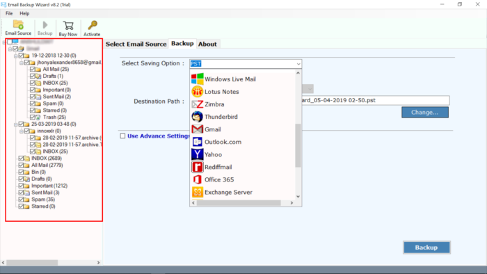Uncheck the Important (1212) checkbox

(21, 186)
